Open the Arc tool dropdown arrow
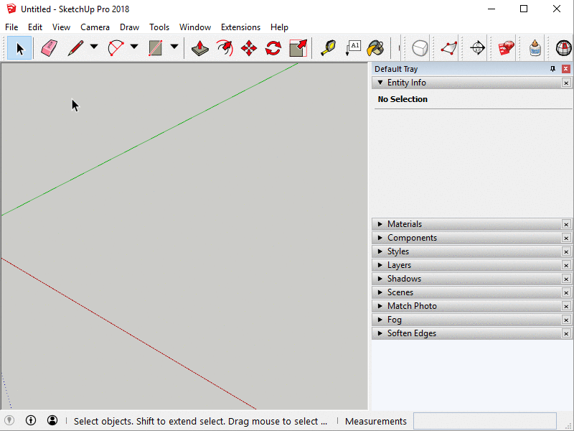The image size is (574, 431). pos(133,47)
